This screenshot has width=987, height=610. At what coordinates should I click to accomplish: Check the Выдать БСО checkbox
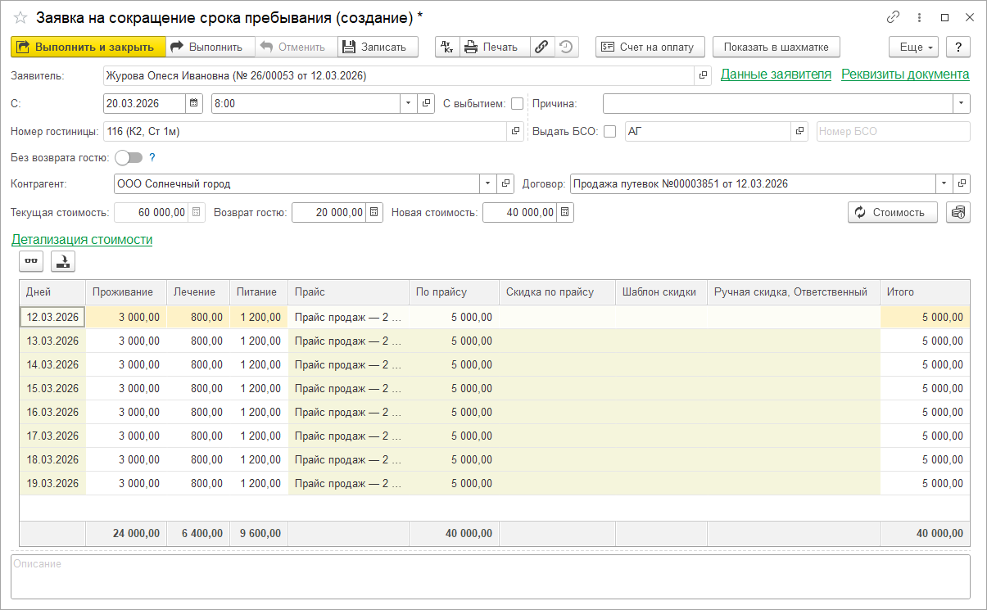[609, 131]
